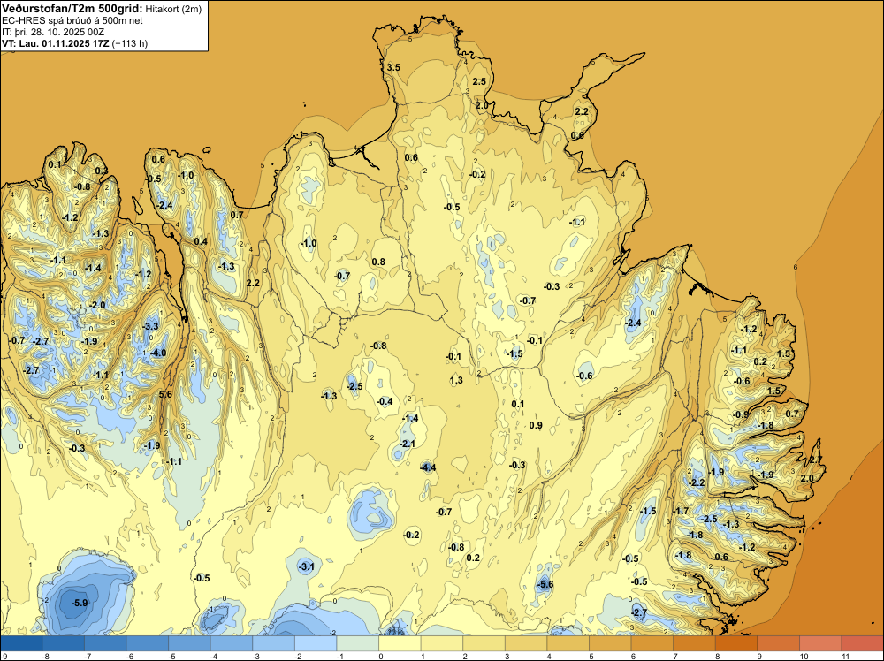This screenshot has height=661, width=884.
Task: Click the -3.3 temperature value
Action: pyautogui.click(x=150, y=326)
